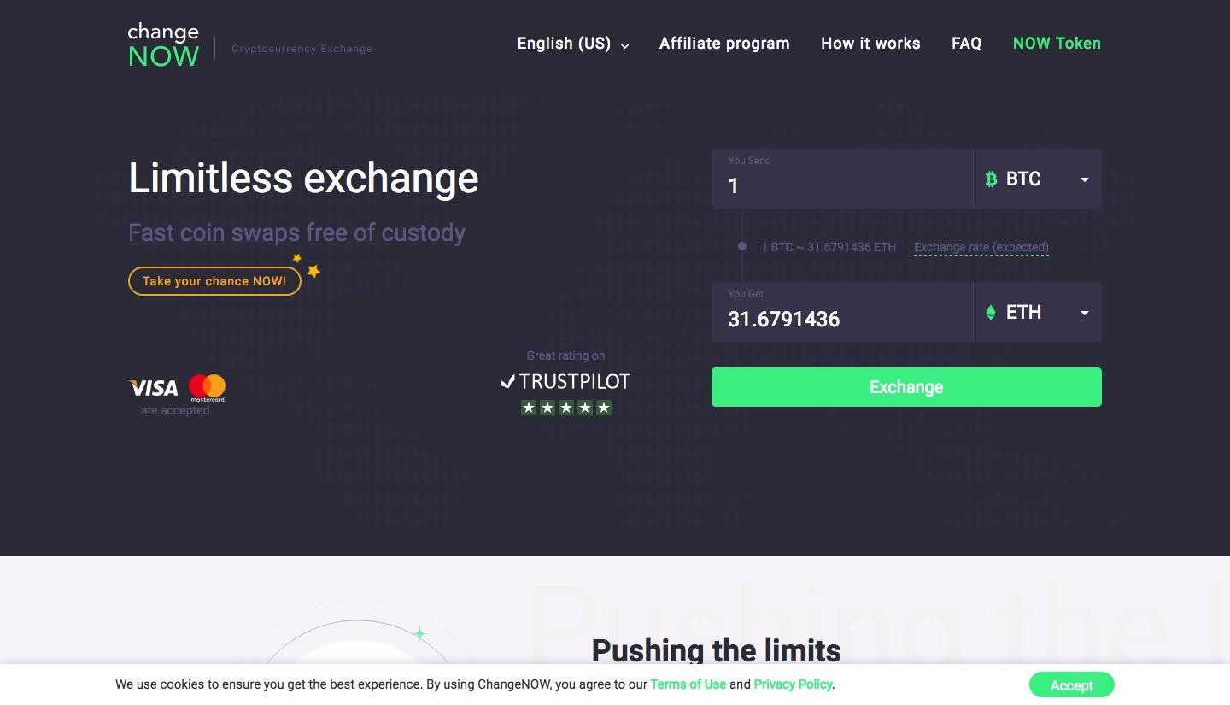This screenshot has height=705, width=1230.
Task: Open the Trustpilot logo
Action: tap(565, 381)
